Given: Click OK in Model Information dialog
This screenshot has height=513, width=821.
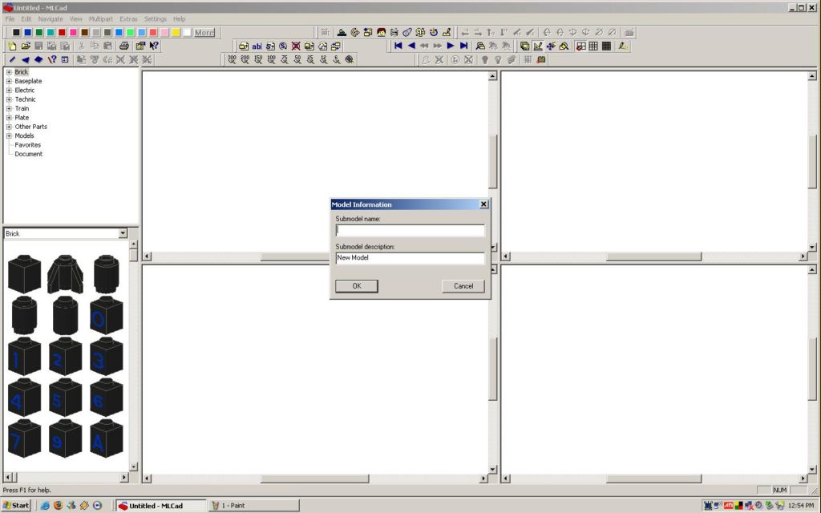Looking at the screenshot, I should (x=356, y=286).
